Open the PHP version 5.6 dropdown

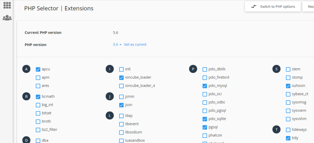tap(117, 45)
